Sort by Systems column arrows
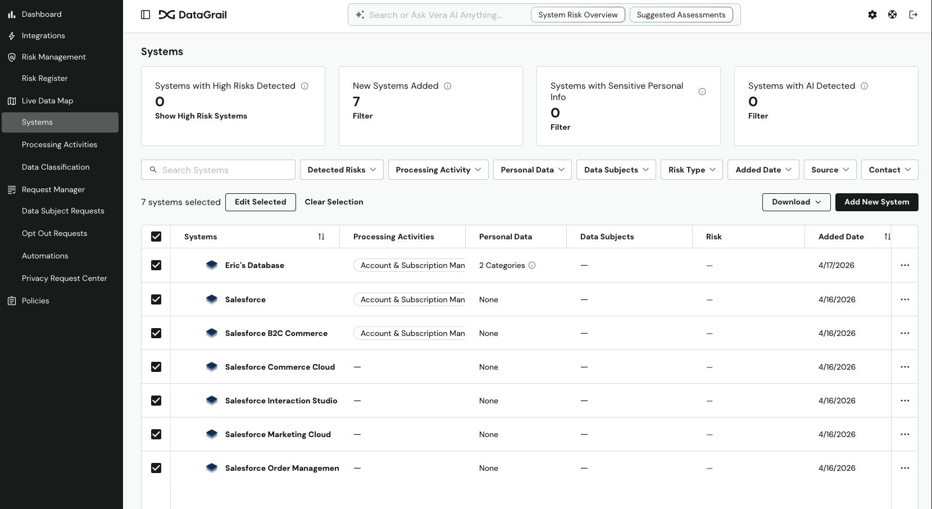Screen dimensions: 932x509 tap(321, 237)
